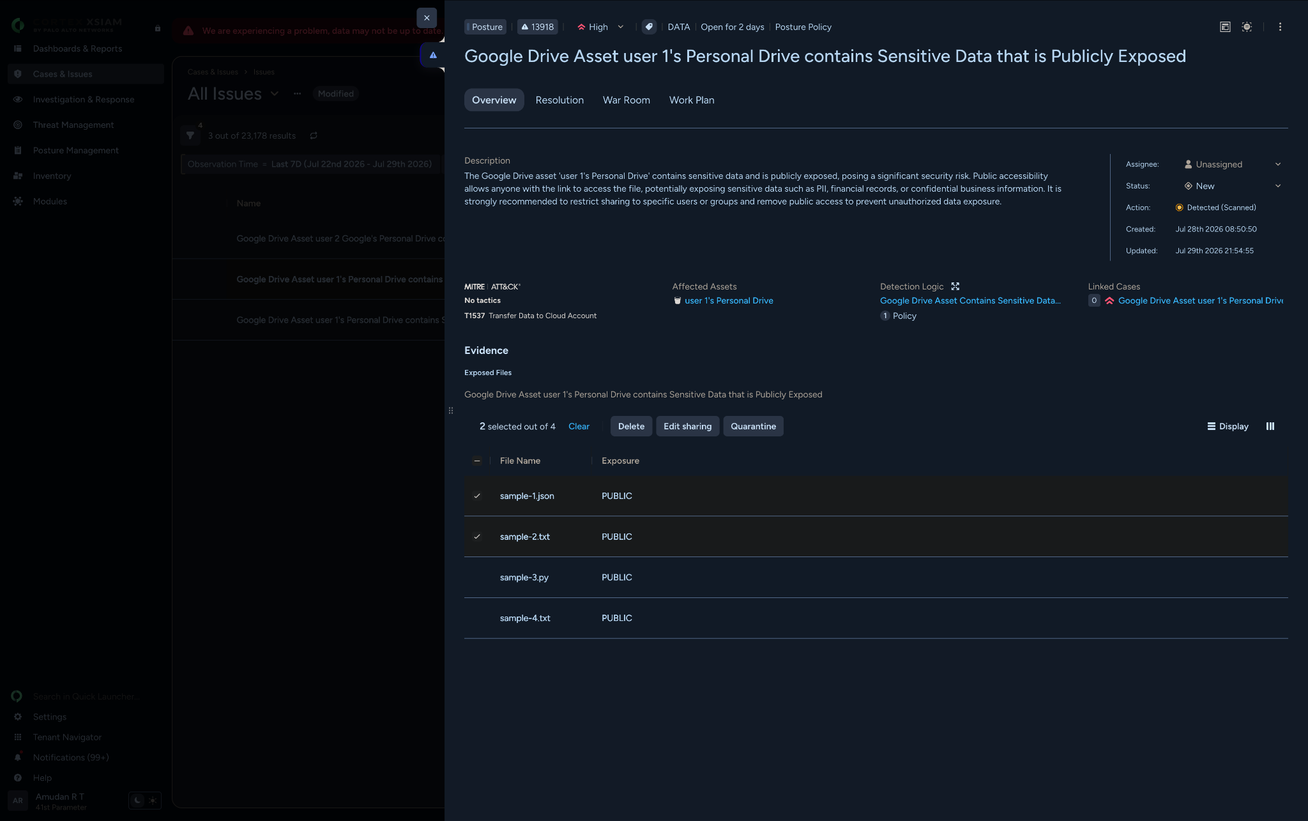Click the Investigation & Response eye icon
Screen dimensions: 1308x821
(x=18, y=100)
